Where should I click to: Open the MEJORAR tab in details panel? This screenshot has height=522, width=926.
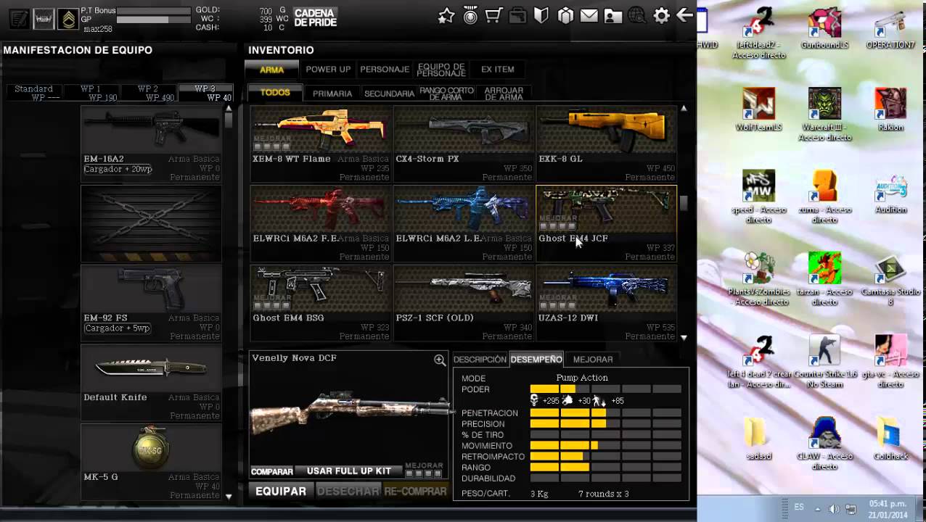point(593,360)
